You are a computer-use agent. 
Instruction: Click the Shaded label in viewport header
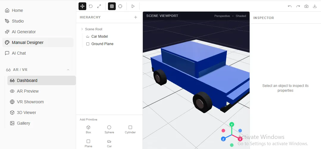tap(241, 16)
